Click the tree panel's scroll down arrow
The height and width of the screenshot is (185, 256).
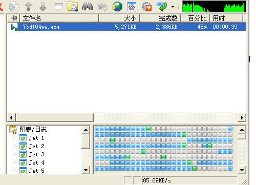(x=86, y=170)
